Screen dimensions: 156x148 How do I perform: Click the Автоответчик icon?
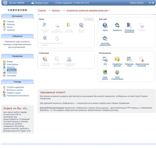[57, 38]
